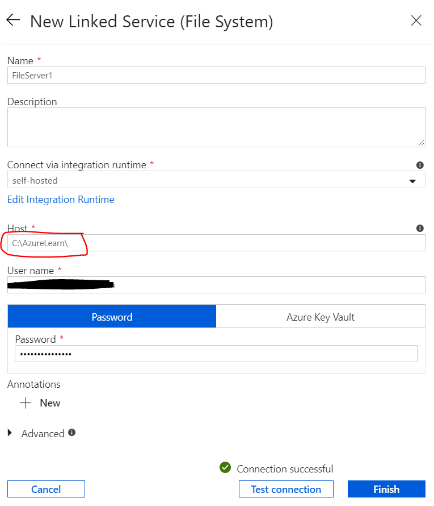This screenshot has width=434, height=506.
Task: Expand the Advanced section triangle
Action: 10,433
